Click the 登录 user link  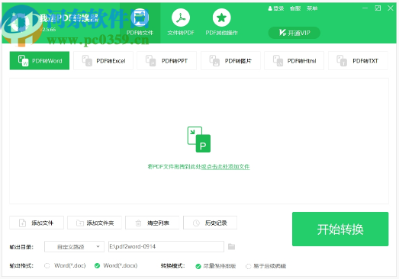(x=276, y=8)
